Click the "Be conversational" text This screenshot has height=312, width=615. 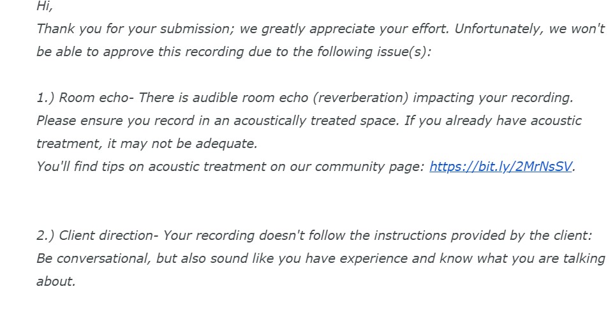[x=84, y=258]
